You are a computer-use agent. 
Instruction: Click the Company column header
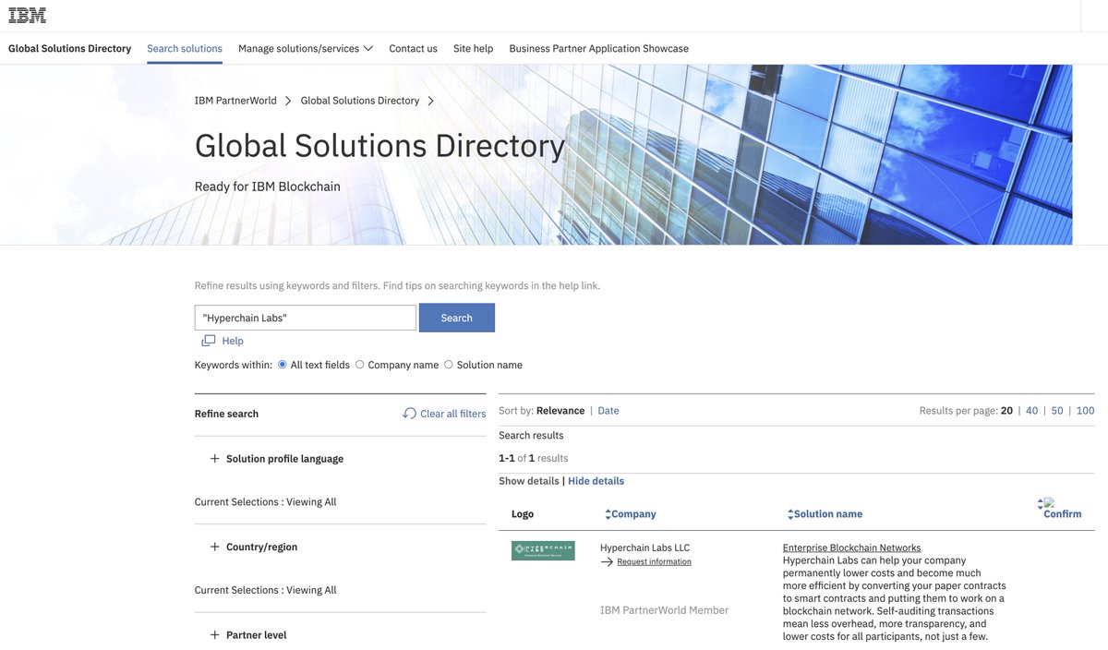633,514
